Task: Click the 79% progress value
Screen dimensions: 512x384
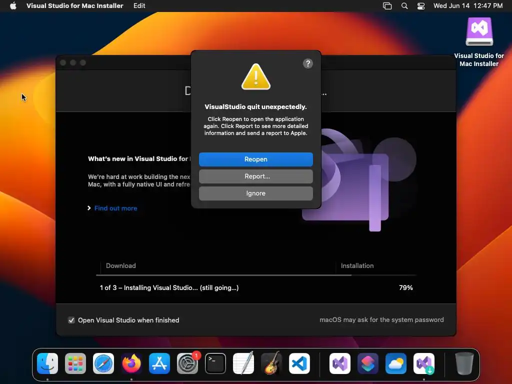Action: pos(406,287)
